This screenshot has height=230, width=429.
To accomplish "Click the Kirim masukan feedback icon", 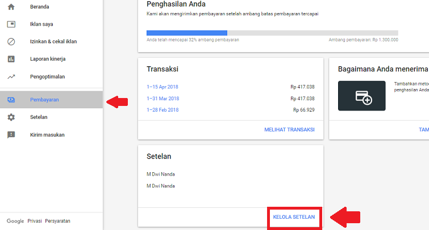I will coord(11,135).
